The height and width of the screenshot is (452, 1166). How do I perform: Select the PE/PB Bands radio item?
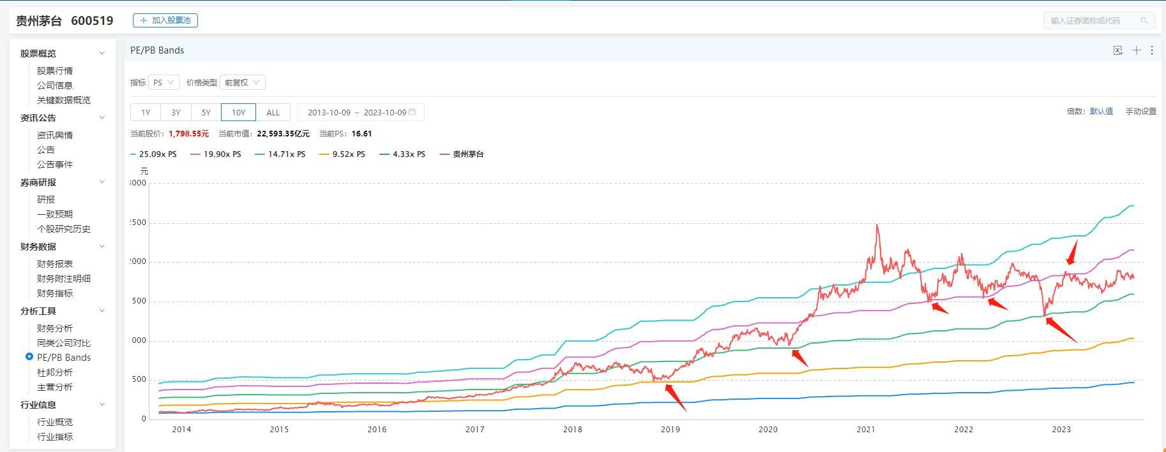point(29,357)
